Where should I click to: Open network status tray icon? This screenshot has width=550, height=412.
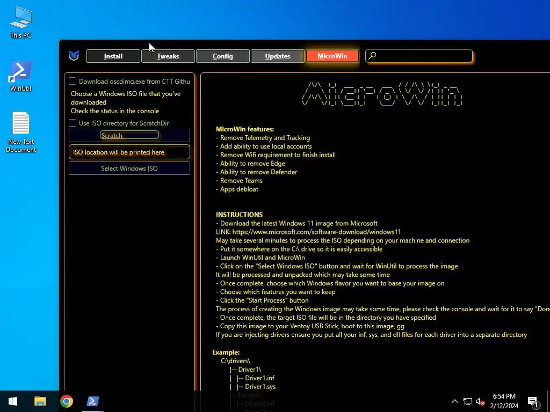(468, 401)
